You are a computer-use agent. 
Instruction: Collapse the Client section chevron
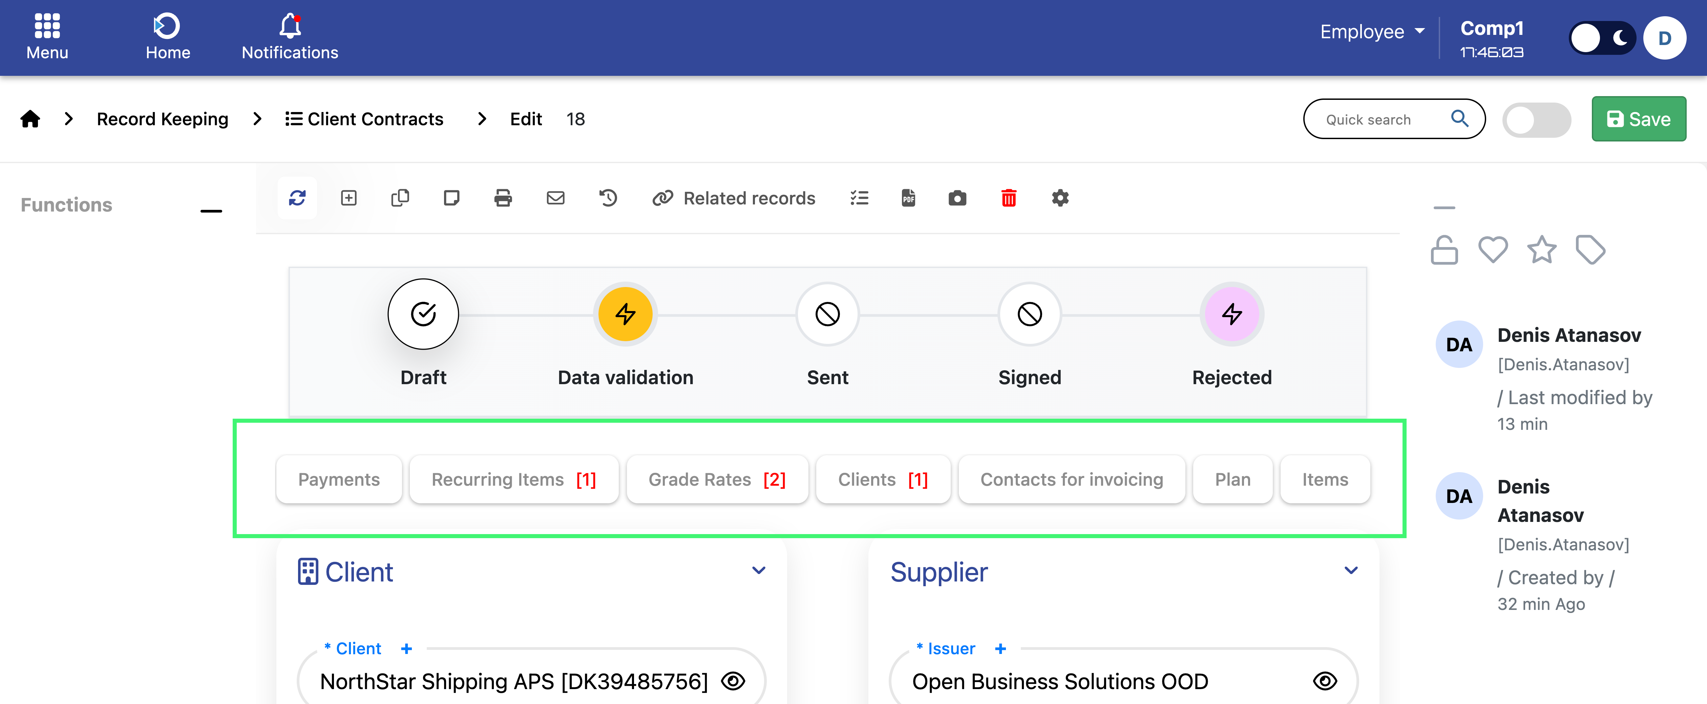(x=759, y=571)
